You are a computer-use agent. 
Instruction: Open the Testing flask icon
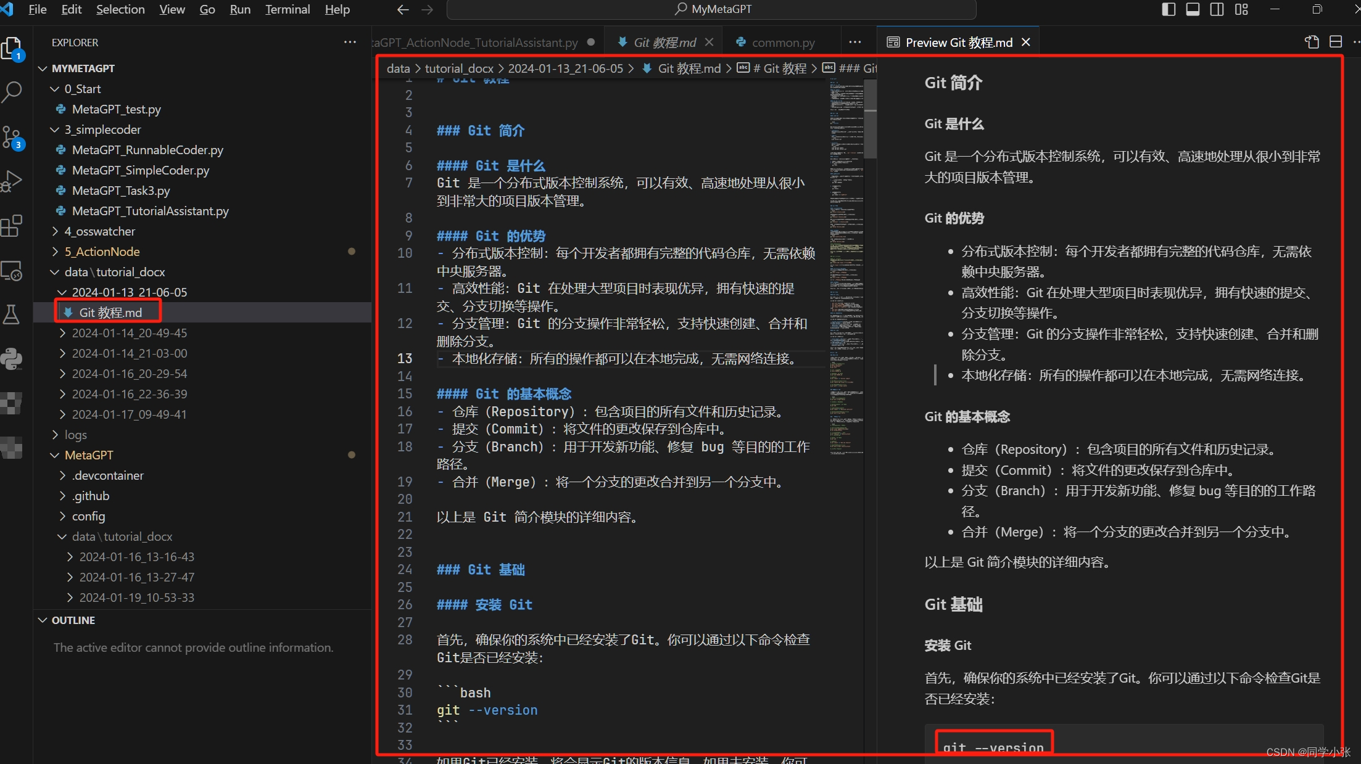tap(12, 314)
